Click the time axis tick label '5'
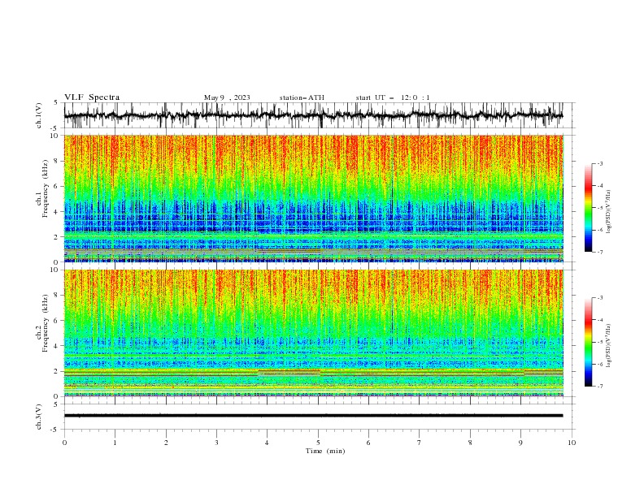Viewport: 644px width, 497px height. pos(318,443)
